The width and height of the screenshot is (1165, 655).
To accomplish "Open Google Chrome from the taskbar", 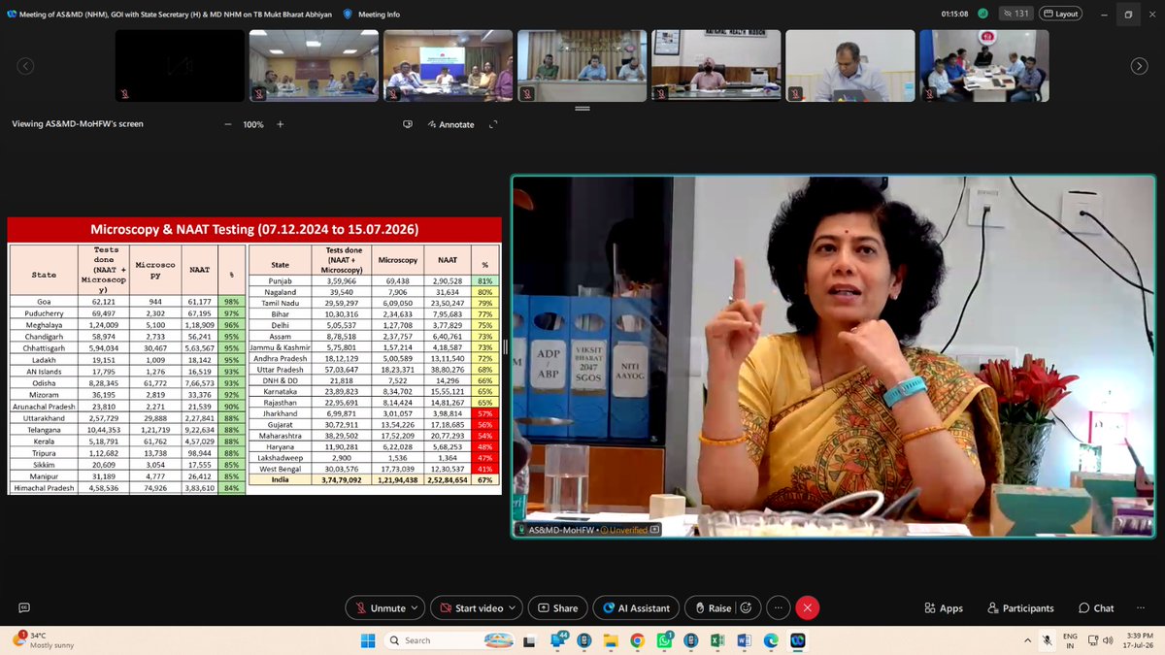I will 637,640.
